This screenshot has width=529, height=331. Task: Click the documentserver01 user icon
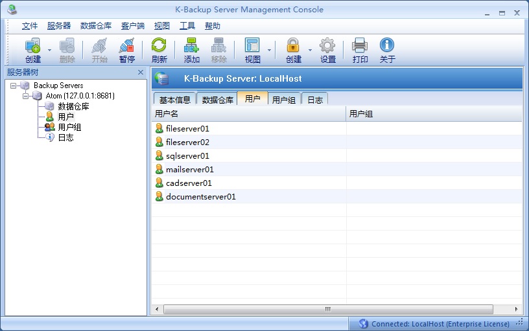pyautogui.click(x=159, y=196)
